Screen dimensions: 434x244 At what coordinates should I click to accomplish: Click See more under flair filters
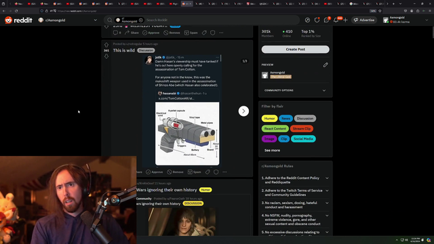click(272, 150)
